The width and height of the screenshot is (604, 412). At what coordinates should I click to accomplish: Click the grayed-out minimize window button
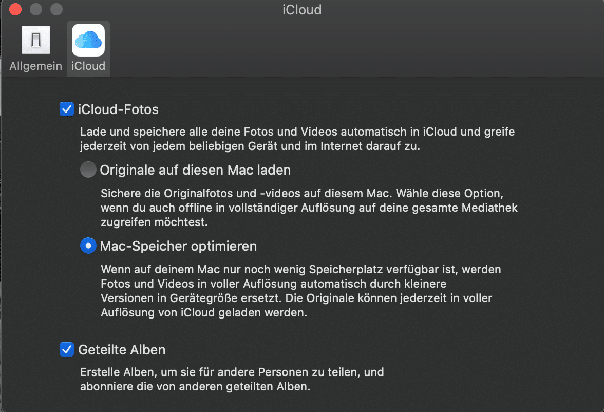pos(36,9)
